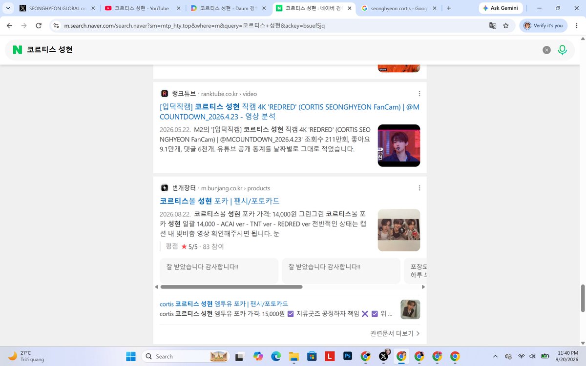The height and width of the screenshot is (366, 586).
Task: Go back with the browser back arrow
Action: (9, 25)
